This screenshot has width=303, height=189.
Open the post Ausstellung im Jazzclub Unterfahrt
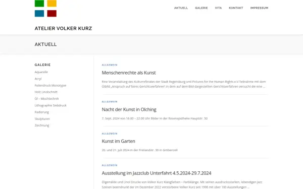point(157,173)
